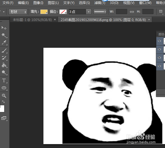The width and height of the screenshot is (165, 148).
Task: Select the Dodge tool
Action: pyautogui.click(x=4, y=72)
